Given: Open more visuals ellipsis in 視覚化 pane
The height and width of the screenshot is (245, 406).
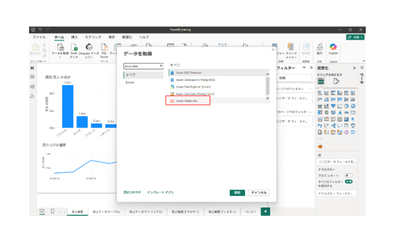Looking at the screenshot, I should (320, 139).
